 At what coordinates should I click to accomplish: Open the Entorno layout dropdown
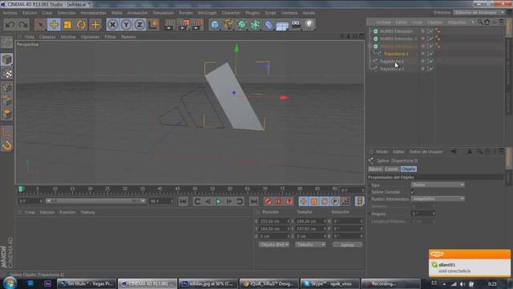coord(479,13)
